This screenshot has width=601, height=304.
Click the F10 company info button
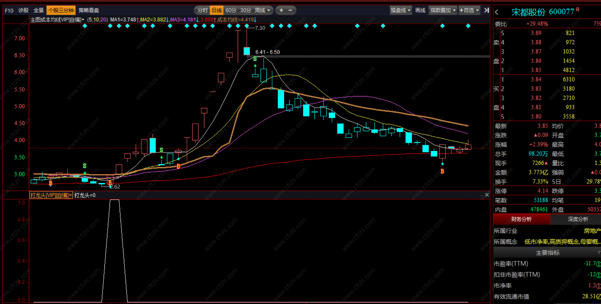click(x=9, y=10)
